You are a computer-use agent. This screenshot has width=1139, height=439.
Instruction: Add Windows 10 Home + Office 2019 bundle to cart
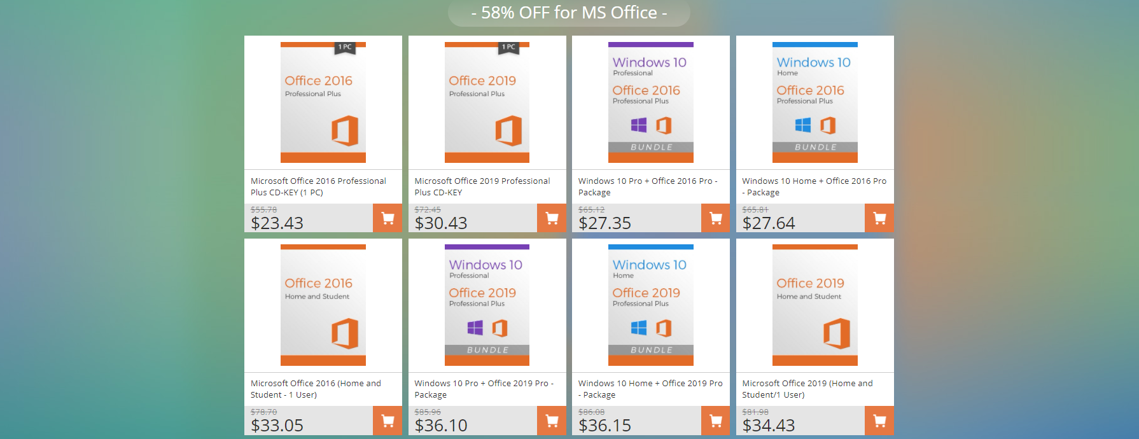point(715,421)
